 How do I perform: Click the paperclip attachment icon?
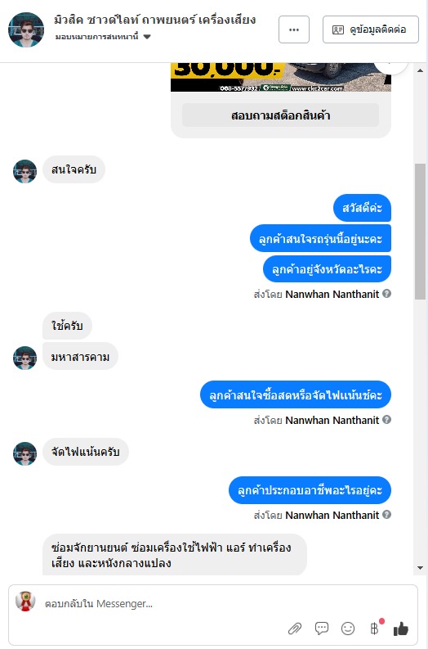[x=295, y=629]
